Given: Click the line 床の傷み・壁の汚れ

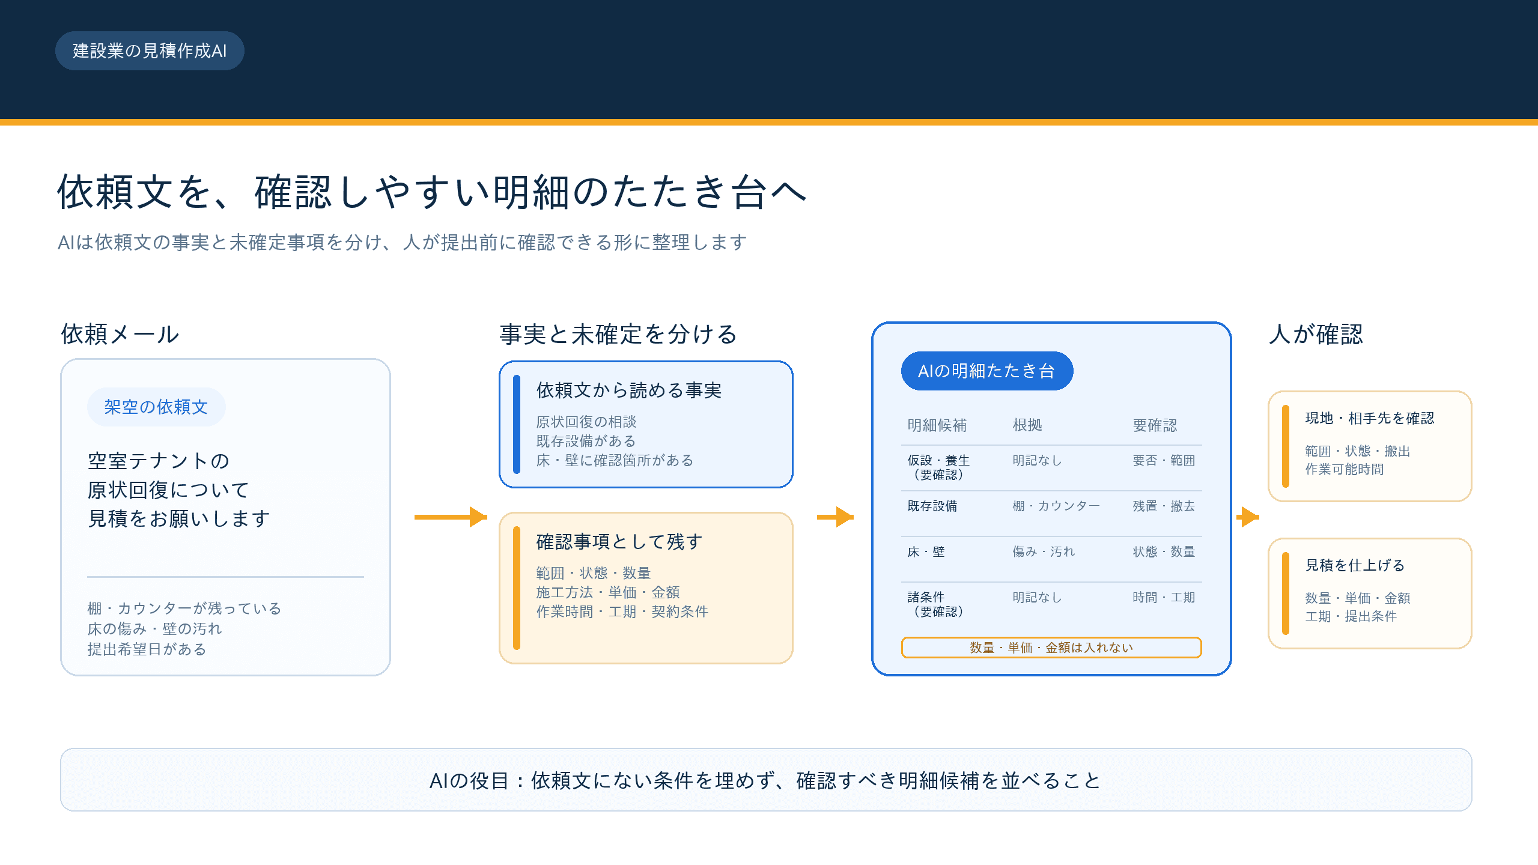Looking at the screenshot, I should pos(155,629).
